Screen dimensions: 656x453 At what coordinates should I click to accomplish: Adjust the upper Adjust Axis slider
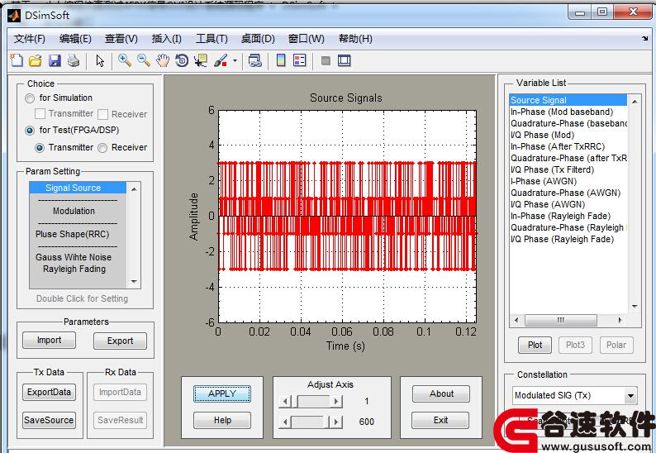tap(311, 402)
